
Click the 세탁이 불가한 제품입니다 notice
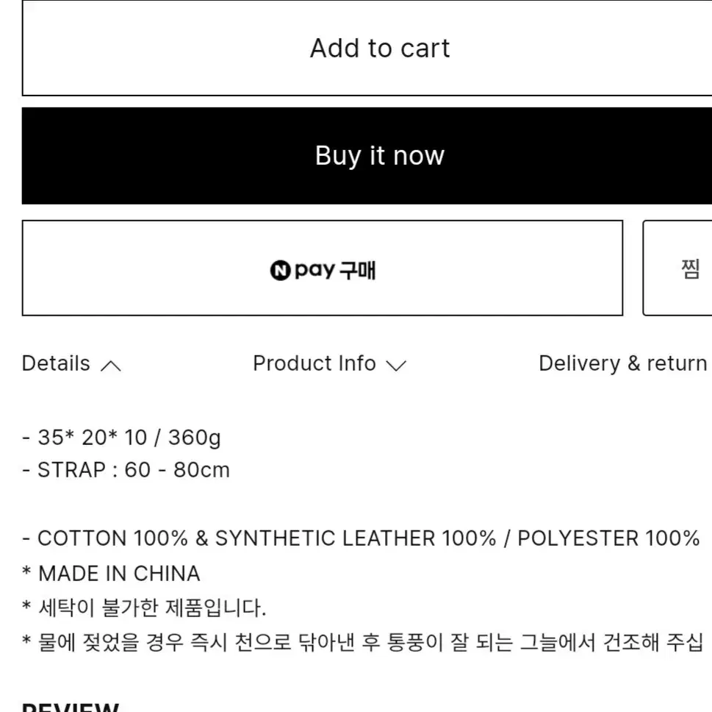(144, 608)
